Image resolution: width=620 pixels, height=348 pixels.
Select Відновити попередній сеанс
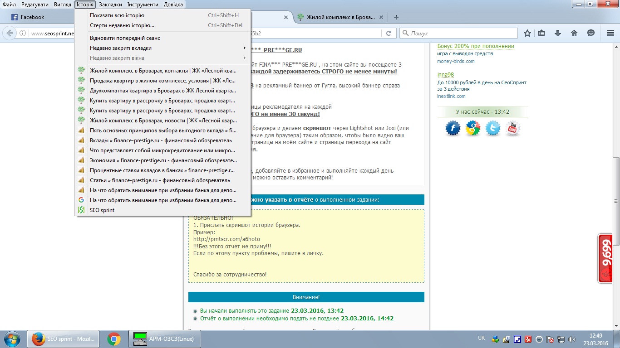(x=163, y=38)
